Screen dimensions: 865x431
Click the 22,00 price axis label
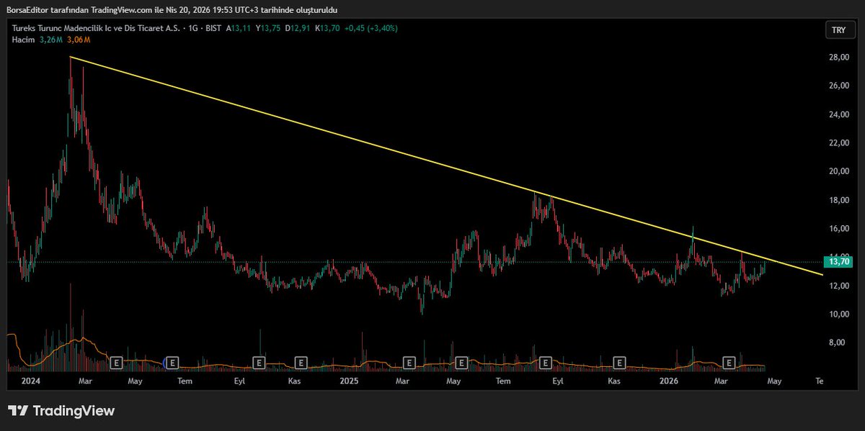pyautogui.click(x=838, y=143)
